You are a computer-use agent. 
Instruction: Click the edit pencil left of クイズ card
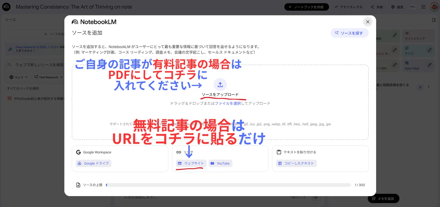395,50
